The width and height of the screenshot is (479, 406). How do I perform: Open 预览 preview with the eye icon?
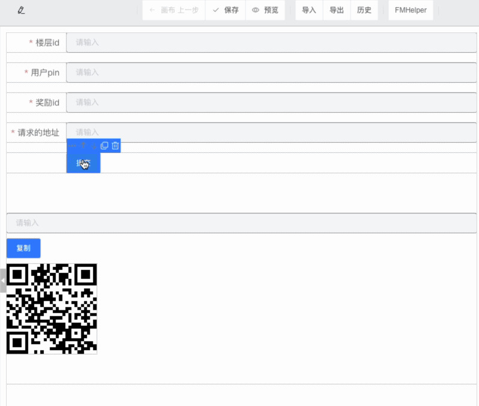point(265,10)
